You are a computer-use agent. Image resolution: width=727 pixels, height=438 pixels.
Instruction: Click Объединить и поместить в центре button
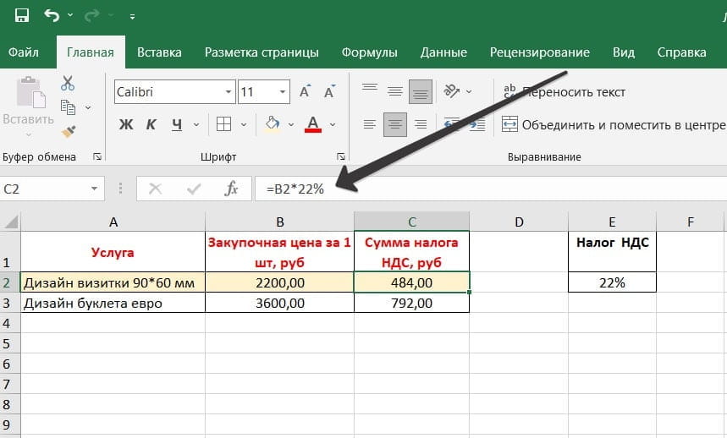click(614, 124)
